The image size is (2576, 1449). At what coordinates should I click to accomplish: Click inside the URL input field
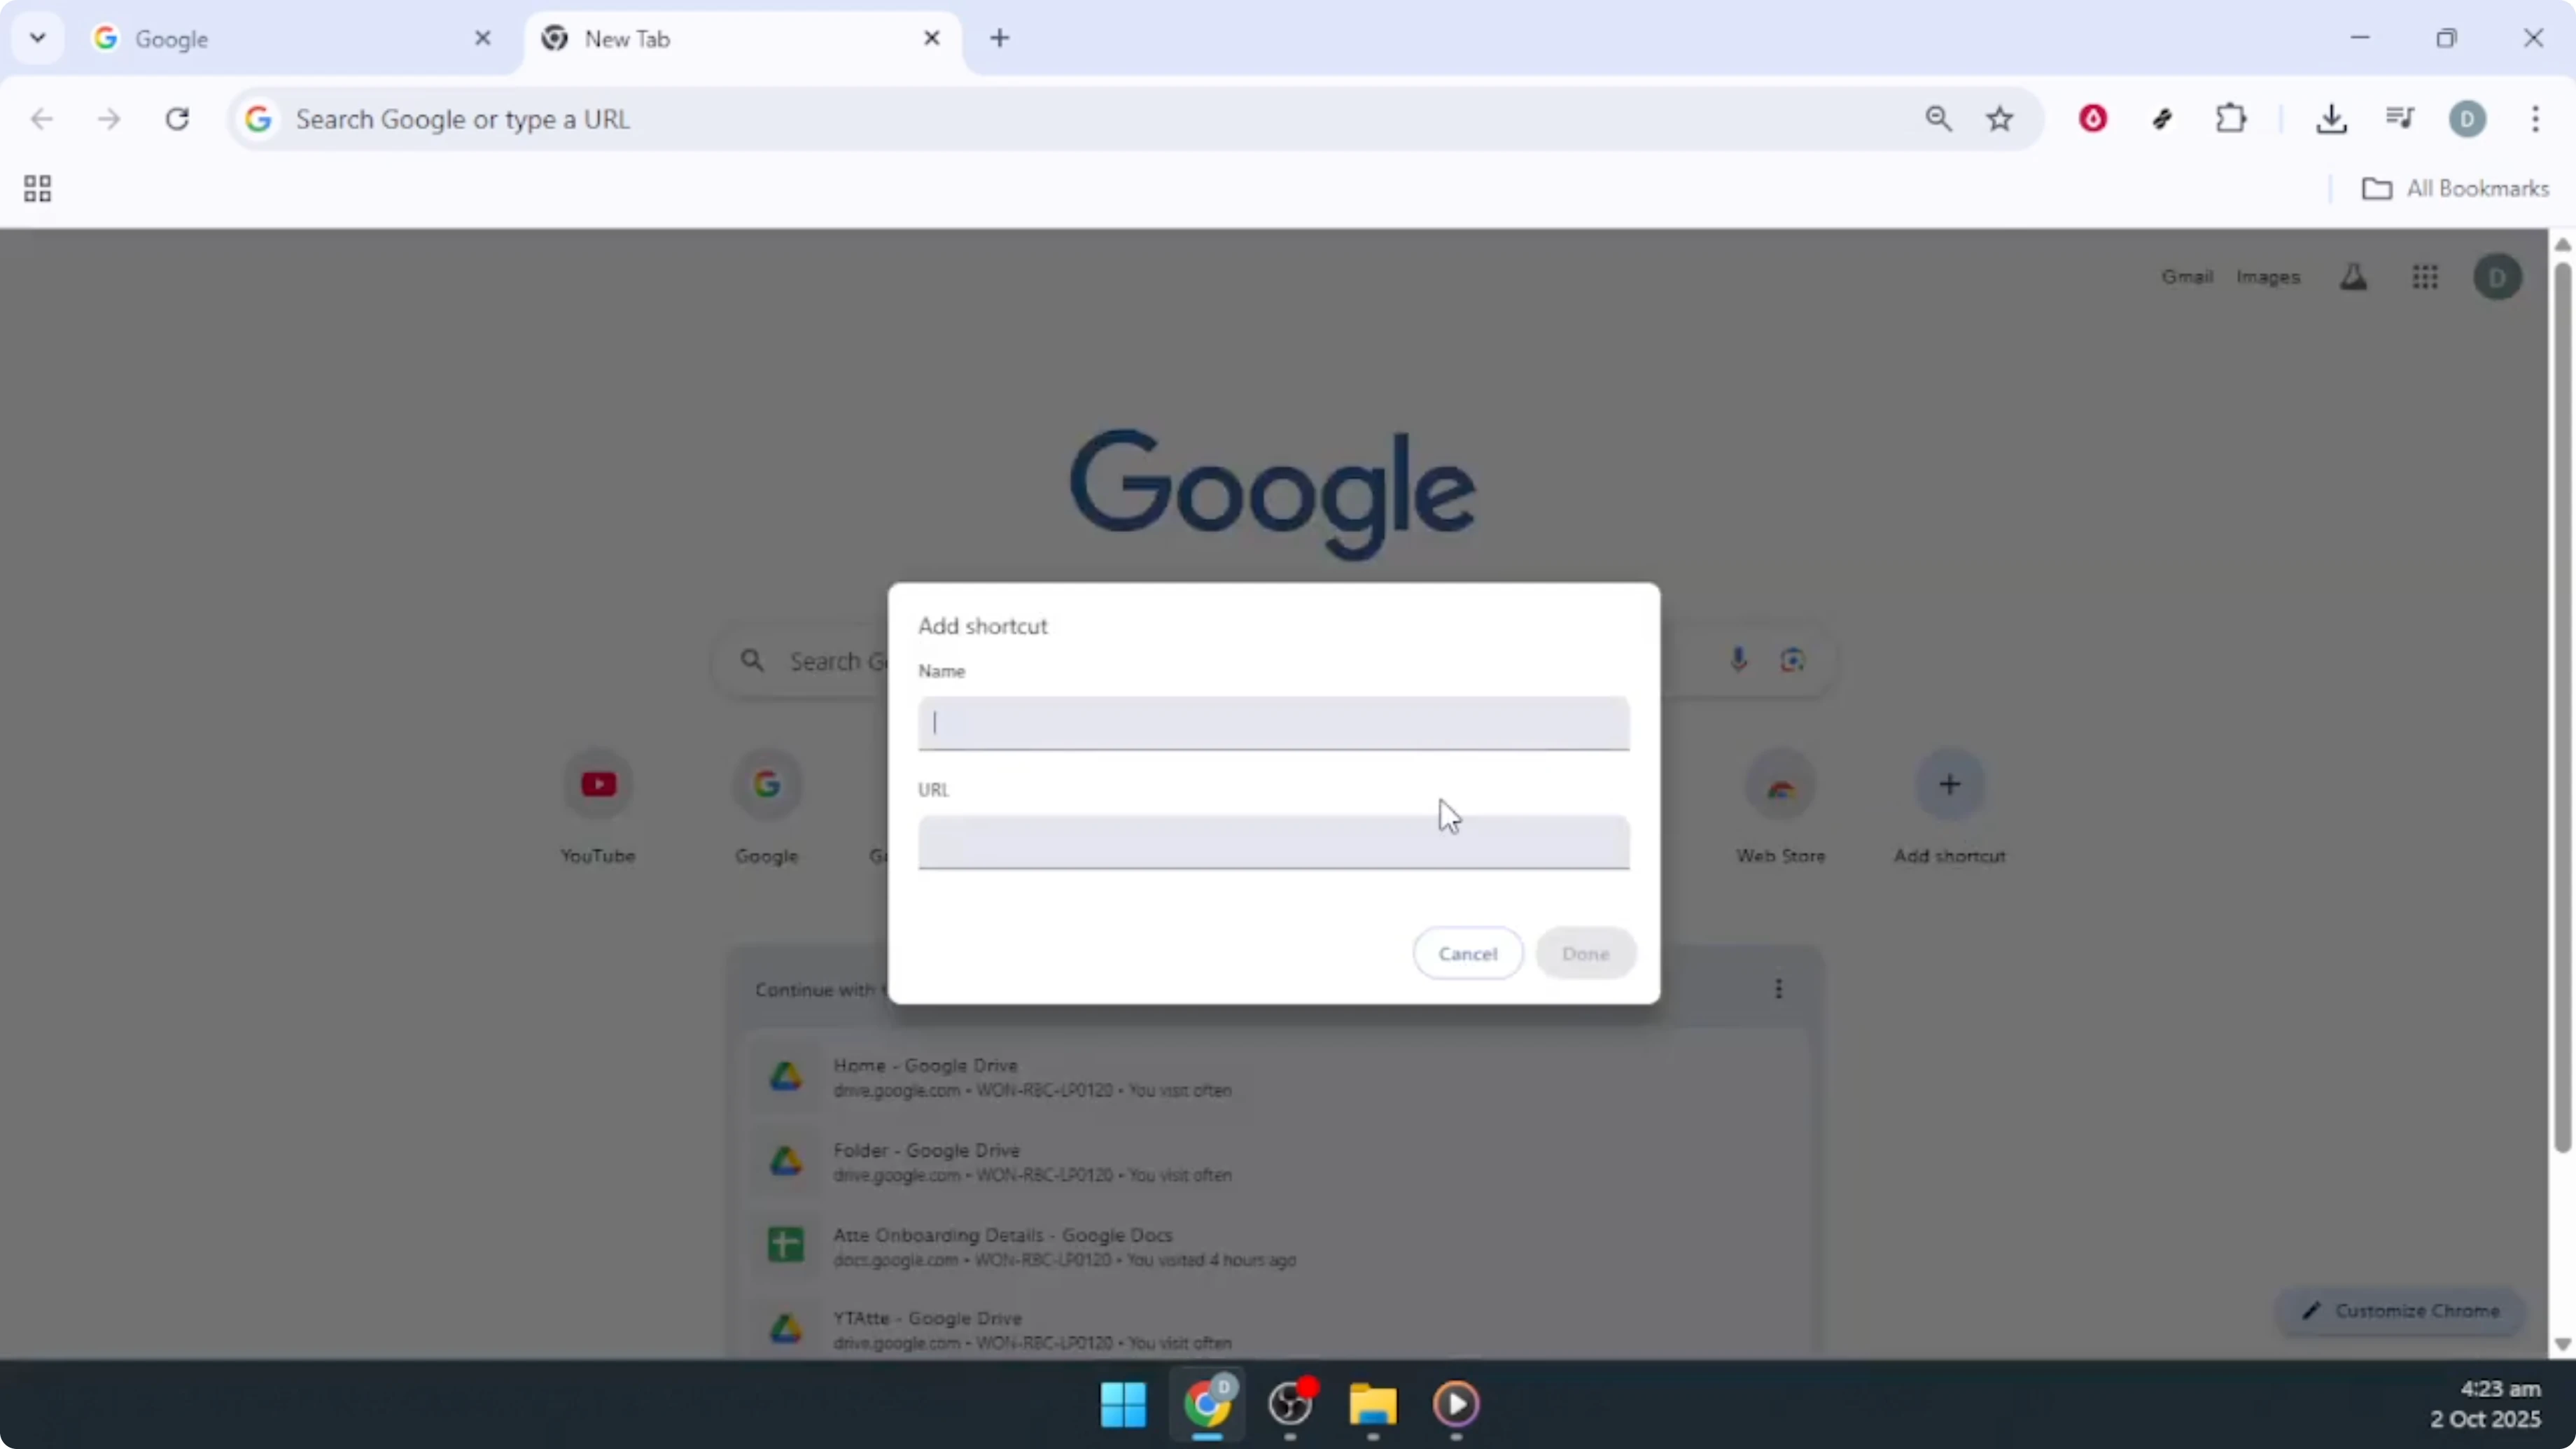1272,843
